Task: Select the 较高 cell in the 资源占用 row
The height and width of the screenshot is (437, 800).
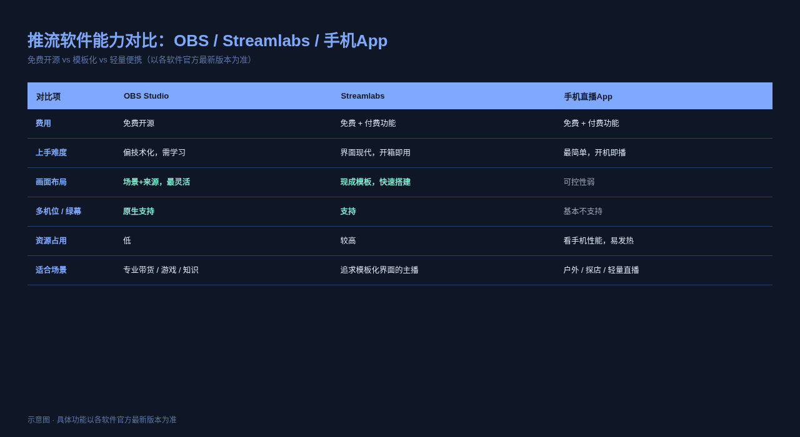Action: pos(348,241)
